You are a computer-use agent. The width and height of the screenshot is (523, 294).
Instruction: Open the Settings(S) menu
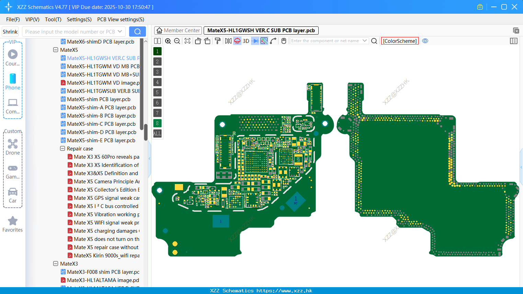pos(79,20)
